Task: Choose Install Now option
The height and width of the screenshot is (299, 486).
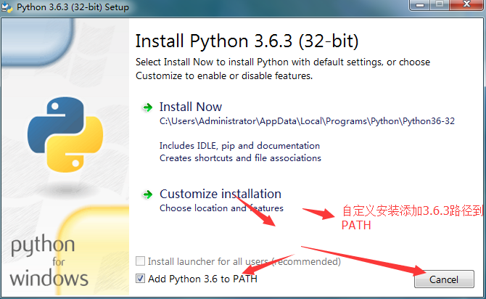Action: [x=191, y=107]
